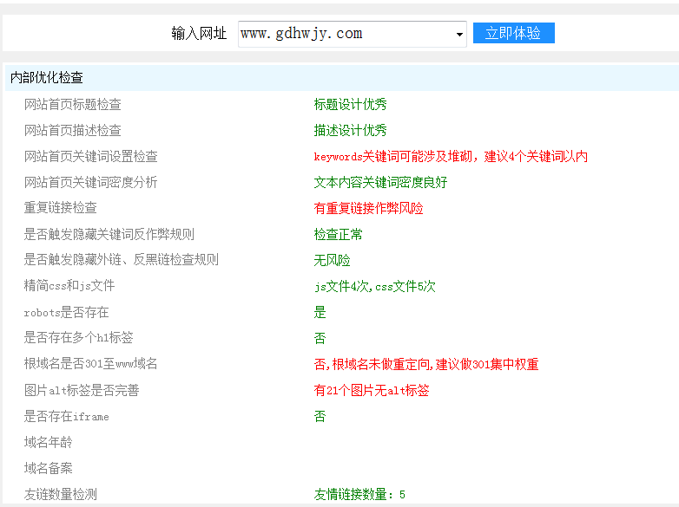Select the 是否存在iframe row label

coord(67,417)
